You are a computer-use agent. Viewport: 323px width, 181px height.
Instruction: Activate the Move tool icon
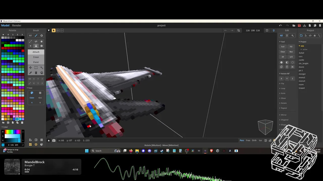30,68
